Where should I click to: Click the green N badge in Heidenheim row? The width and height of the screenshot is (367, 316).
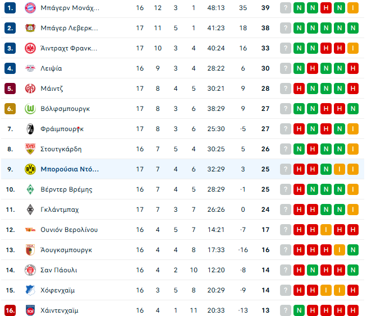click(x=299, y=310)
